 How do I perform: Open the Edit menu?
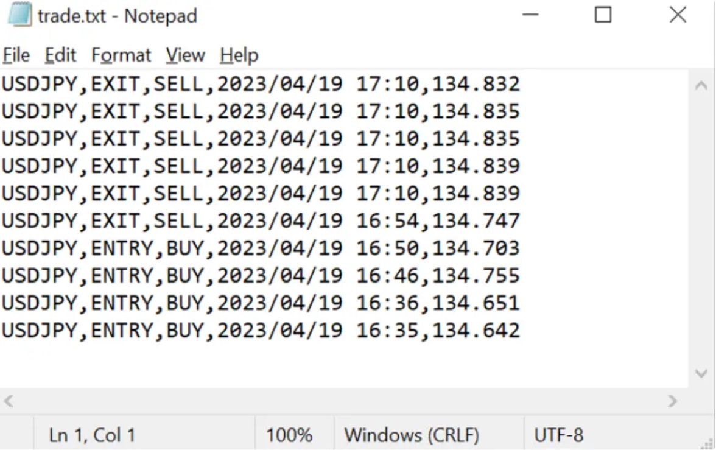pos(60,55)
